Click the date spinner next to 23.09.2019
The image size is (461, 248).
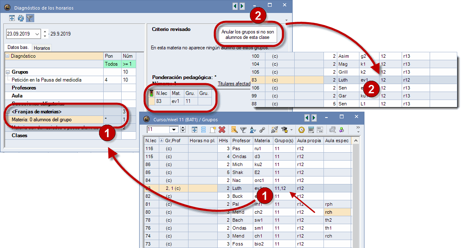click(45, 34)
